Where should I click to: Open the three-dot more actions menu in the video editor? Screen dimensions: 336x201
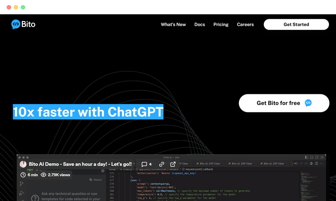coord(322,164)
